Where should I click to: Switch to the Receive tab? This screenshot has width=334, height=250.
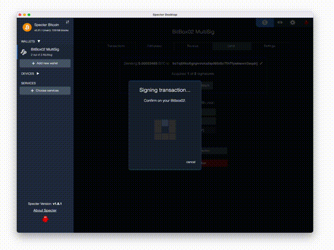[193, 46]
